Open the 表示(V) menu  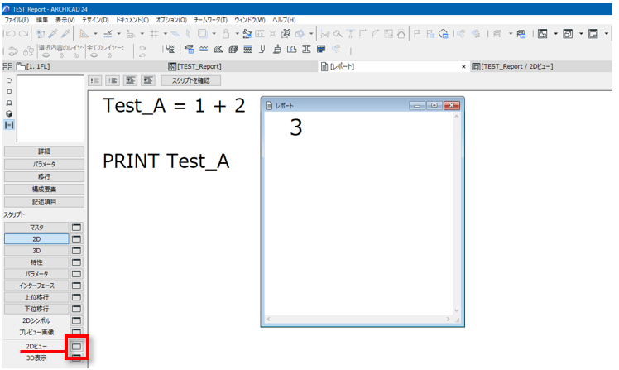tap(65, 20)
